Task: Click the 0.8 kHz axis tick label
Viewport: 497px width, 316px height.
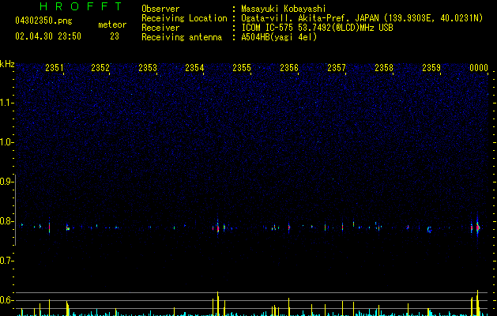Action: coord(6,221)
